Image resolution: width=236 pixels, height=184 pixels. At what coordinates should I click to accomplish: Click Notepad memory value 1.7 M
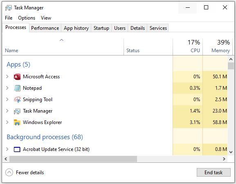(x=221, y=88)
